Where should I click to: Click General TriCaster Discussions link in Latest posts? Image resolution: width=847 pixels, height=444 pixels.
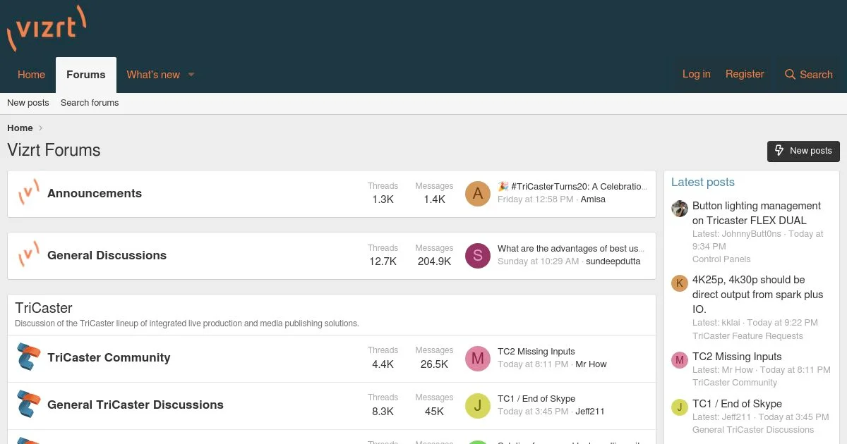tap(753, 430)
